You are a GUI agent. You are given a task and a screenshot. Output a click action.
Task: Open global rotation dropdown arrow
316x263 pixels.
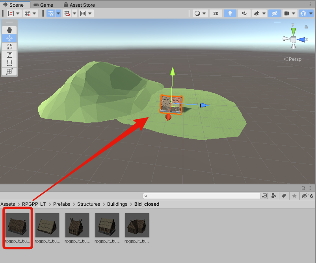pyautogui.click(x=34, y=13)
